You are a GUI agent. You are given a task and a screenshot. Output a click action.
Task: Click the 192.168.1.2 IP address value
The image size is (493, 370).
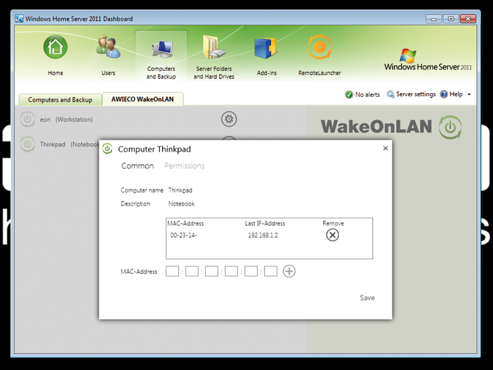tap(263, 235)
